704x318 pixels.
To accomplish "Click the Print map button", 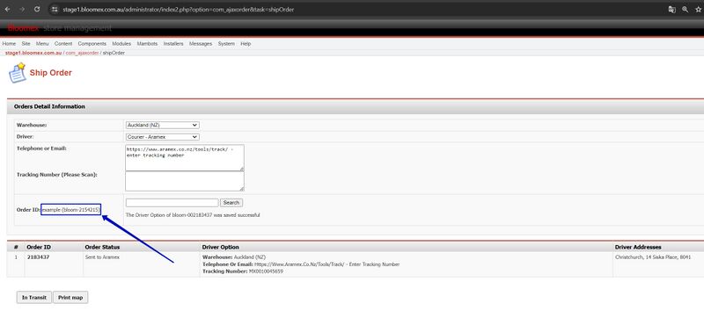I will (70, 298).
